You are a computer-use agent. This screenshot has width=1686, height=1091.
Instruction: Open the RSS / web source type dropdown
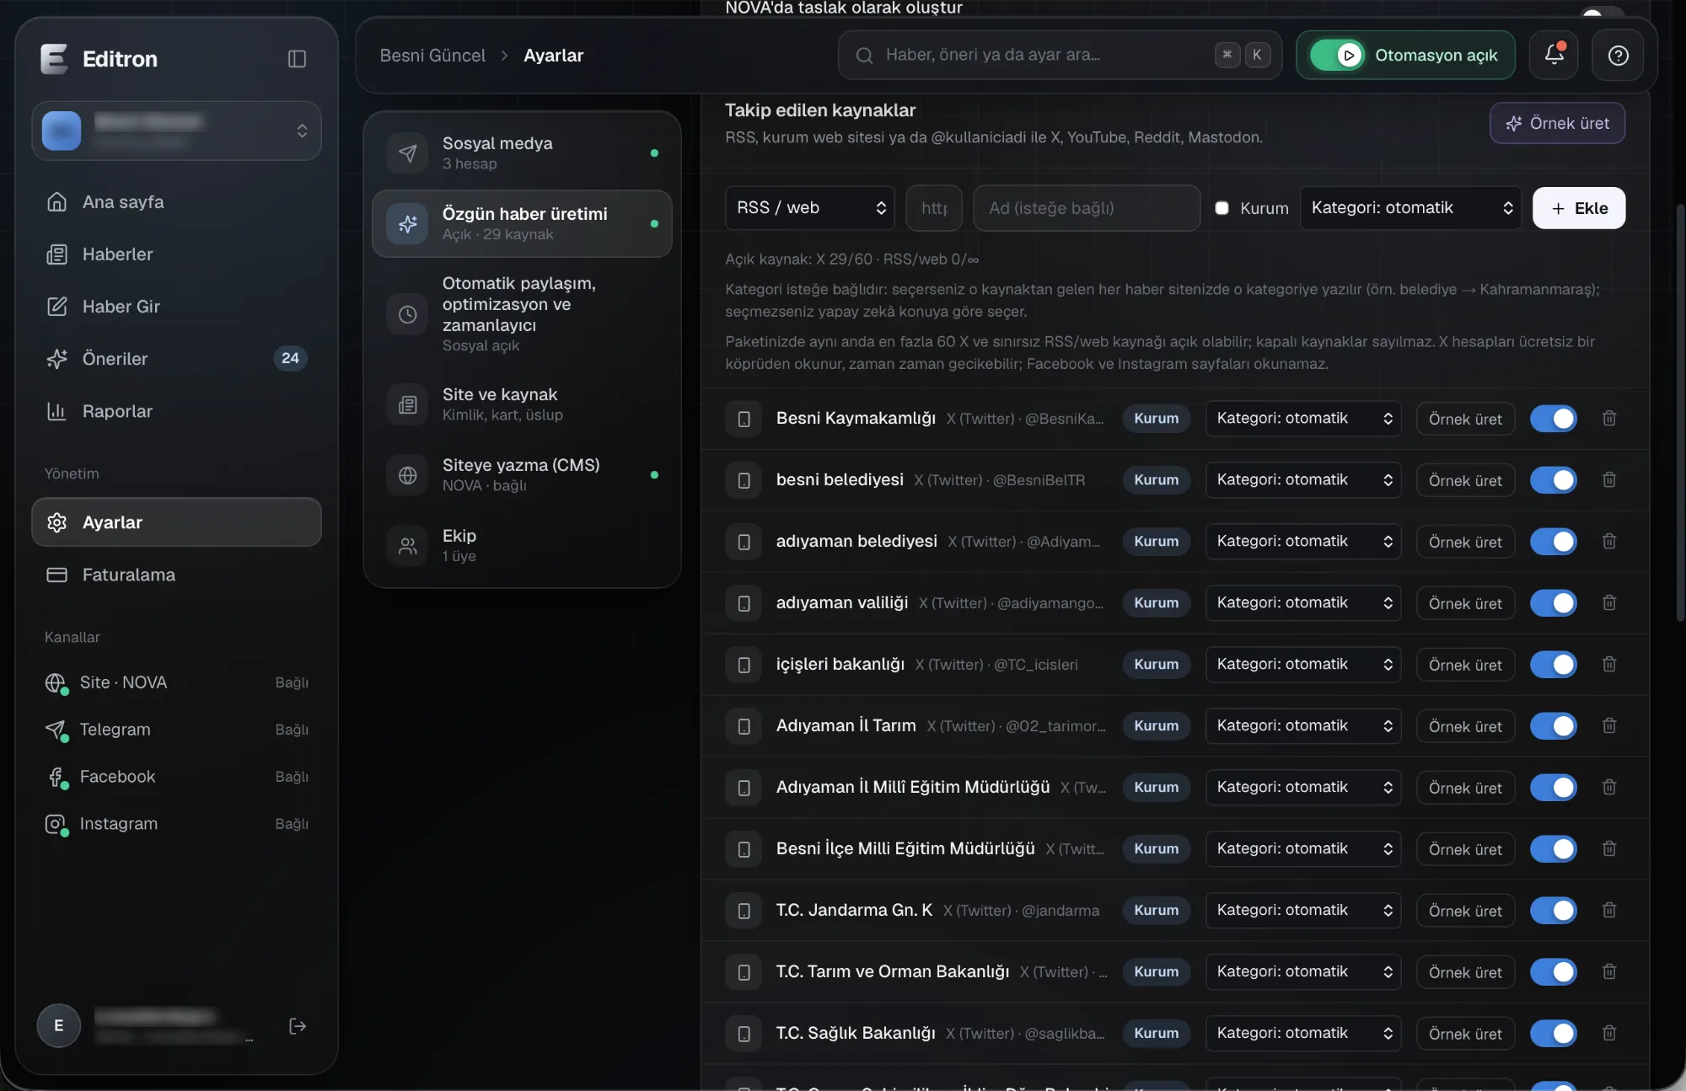(810, 208)
